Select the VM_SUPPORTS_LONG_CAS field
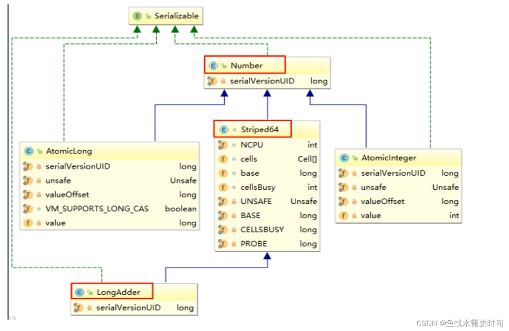 [x=97, y=209]
